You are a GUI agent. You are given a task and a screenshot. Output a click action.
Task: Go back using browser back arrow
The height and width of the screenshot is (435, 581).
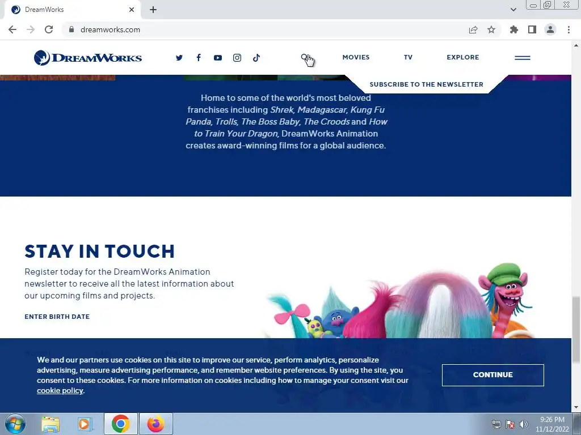click(x=12, y=29)
